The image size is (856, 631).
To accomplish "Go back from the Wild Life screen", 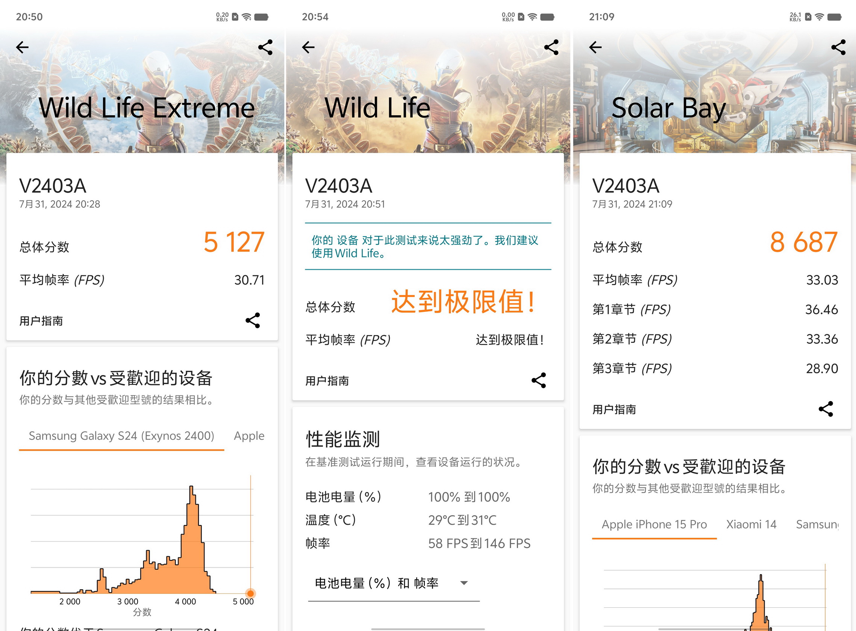I will click(308, 47).
